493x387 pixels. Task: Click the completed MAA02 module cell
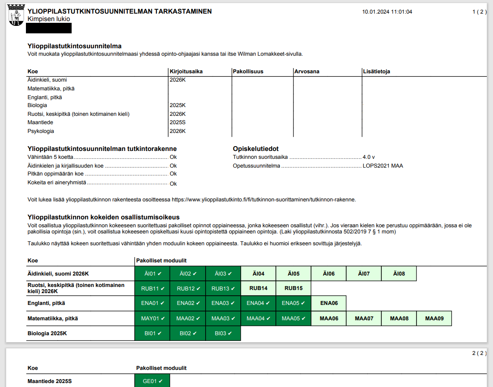[x=188, y=319]
